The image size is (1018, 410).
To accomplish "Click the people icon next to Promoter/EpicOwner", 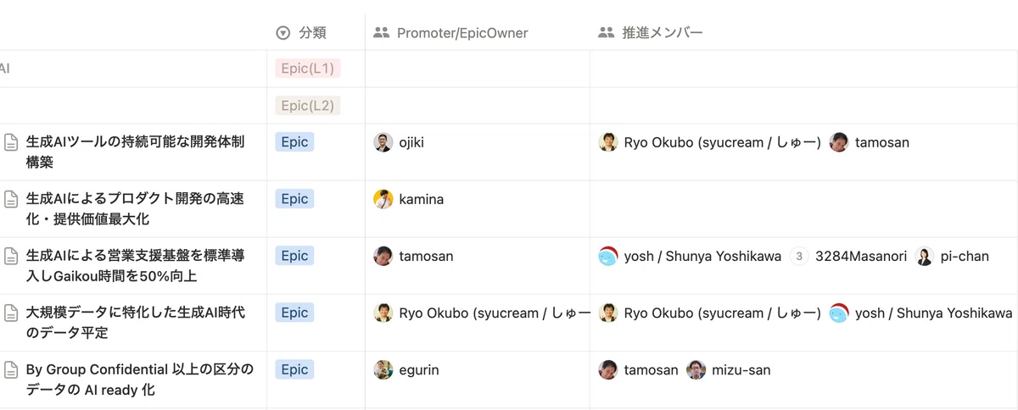I will [382, 33].
